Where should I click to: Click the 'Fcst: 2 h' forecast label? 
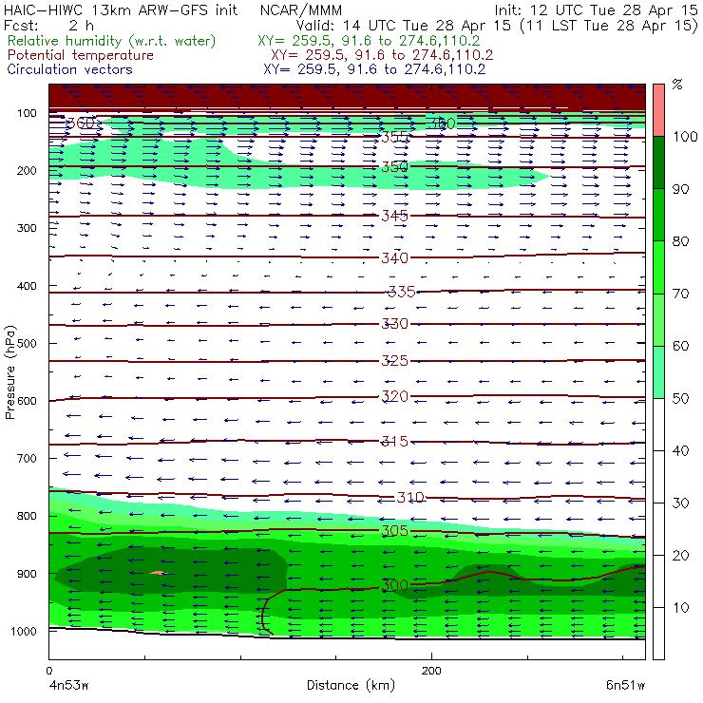(x=48, y=26)
